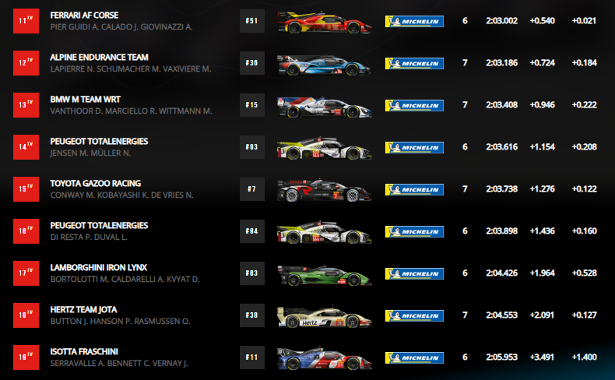Click Michelin logo in Toyota Gazoo Racing row
Screen dimensions: 615x380
(414, 189)
